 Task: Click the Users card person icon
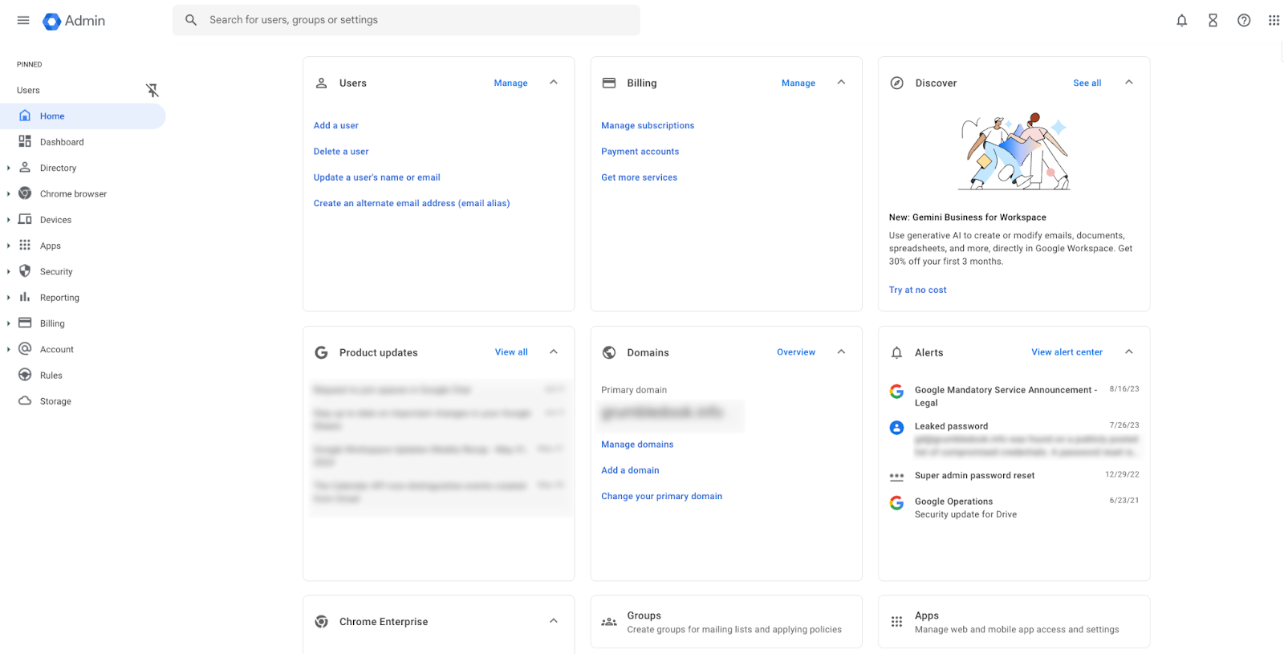(x=322, y=83)
